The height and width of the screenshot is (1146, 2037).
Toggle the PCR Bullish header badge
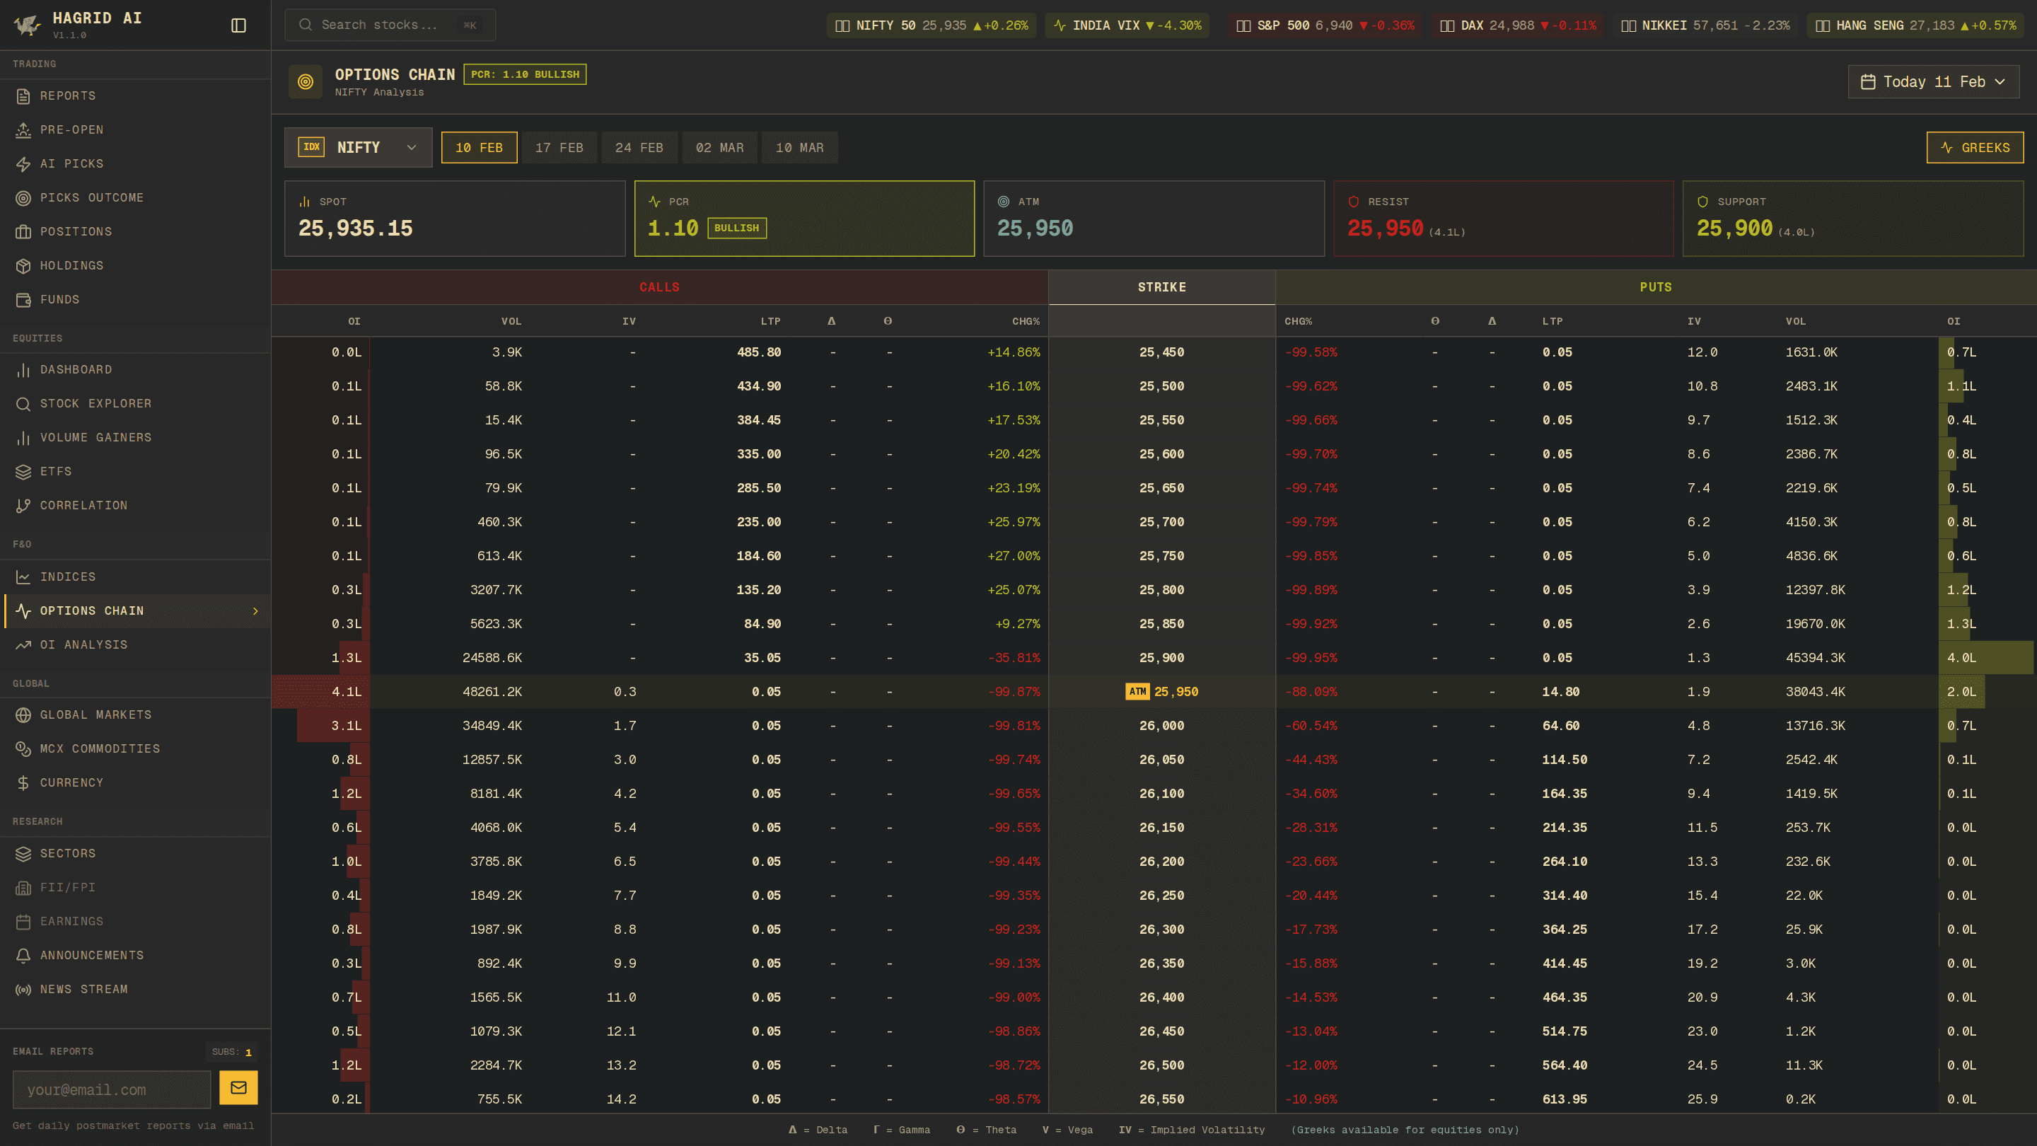pyautogui.click(x=524, y=74)
